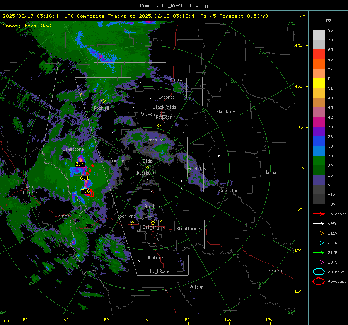Click the white 09EA arrow in legend
This screenshot has width=348, height=325.
click(319, 224)
